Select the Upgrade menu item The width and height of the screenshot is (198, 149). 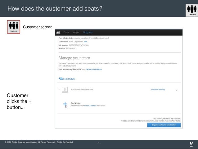click(x=88, y=32)
